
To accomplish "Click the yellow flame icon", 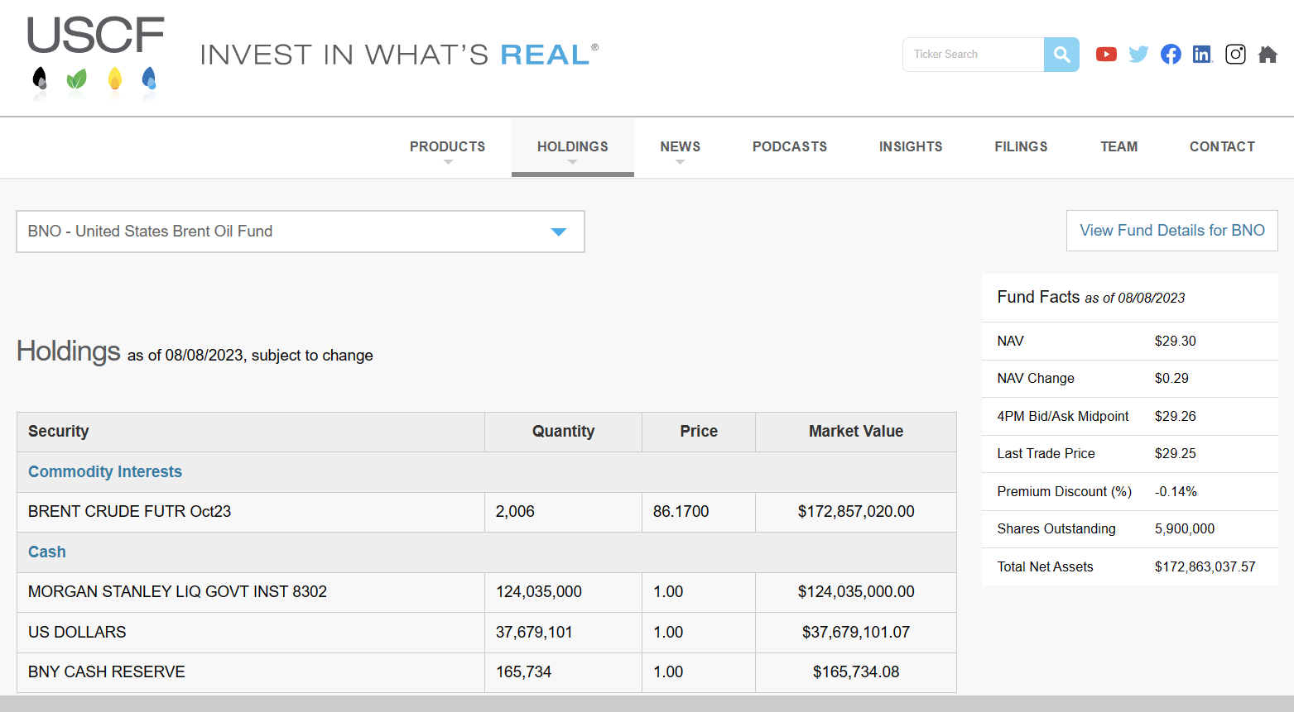I will tap(115, 79).
